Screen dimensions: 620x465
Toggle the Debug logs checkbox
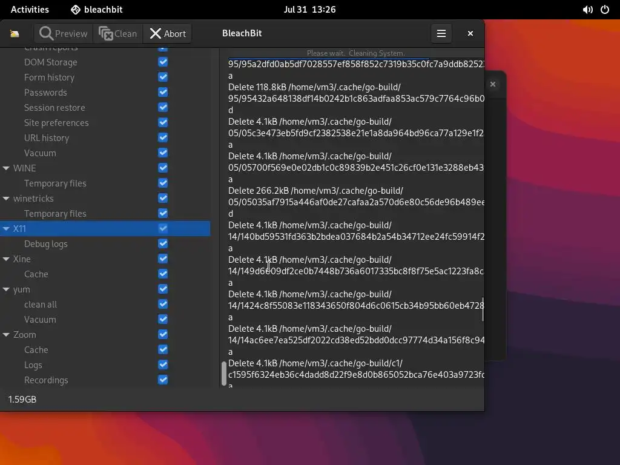(163, 243)
